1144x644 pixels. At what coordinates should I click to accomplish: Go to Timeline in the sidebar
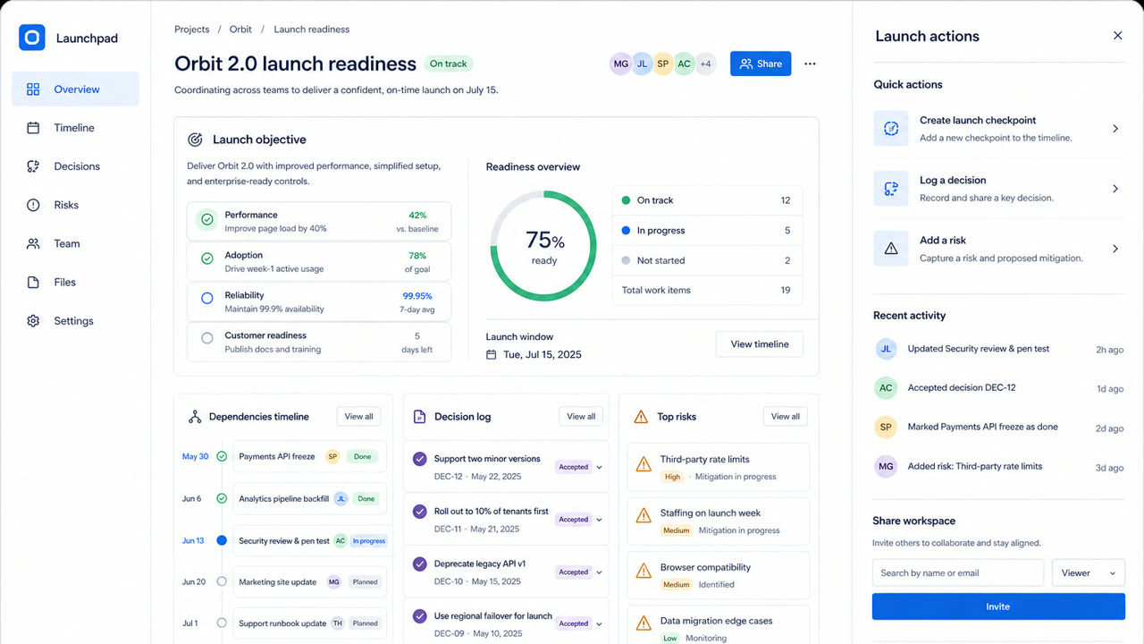coord(75,128)
